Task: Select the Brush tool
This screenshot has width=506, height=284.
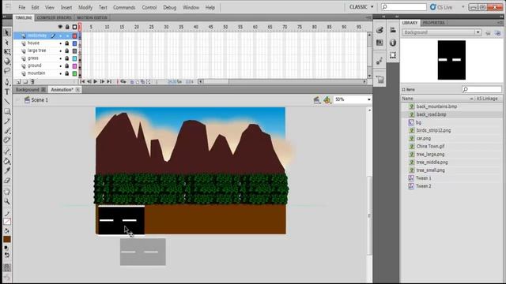Action: coord(7,131)
